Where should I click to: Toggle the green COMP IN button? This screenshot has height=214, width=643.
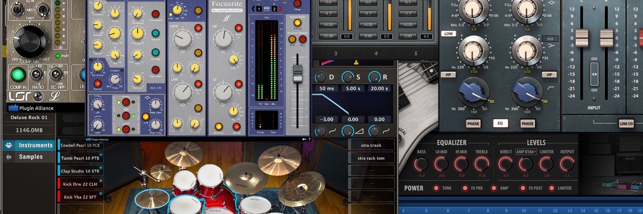pos(18,74)
